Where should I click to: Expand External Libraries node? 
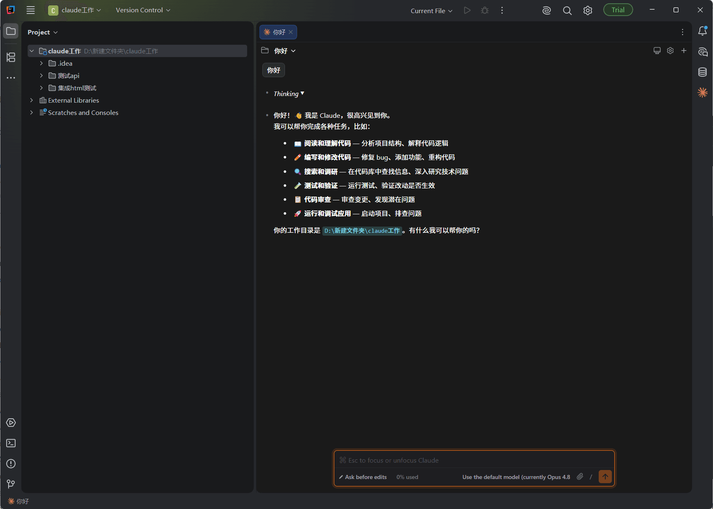click(32, 100)
